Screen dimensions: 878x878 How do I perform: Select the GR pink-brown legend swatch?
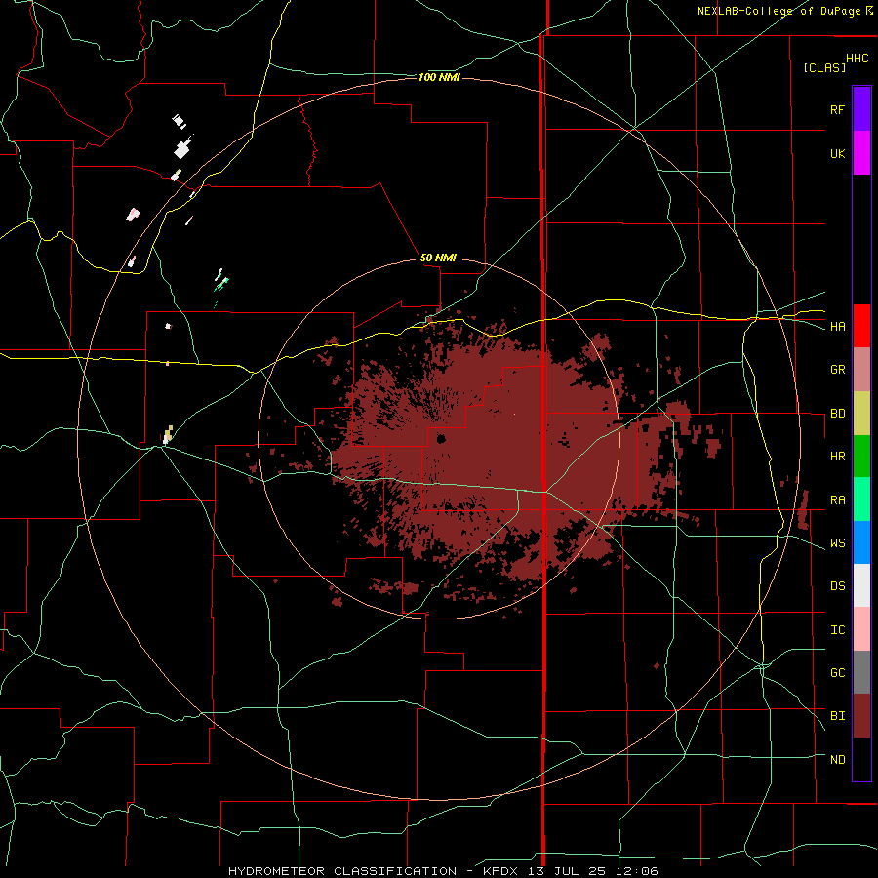[861, 370]
